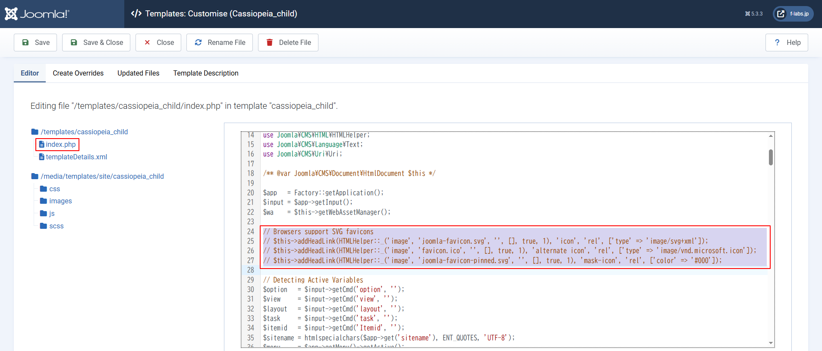The width and height of the screenshot is (822, 351).
Task: Switch to the Create Overrides tab
Action: tap(78, 73)
